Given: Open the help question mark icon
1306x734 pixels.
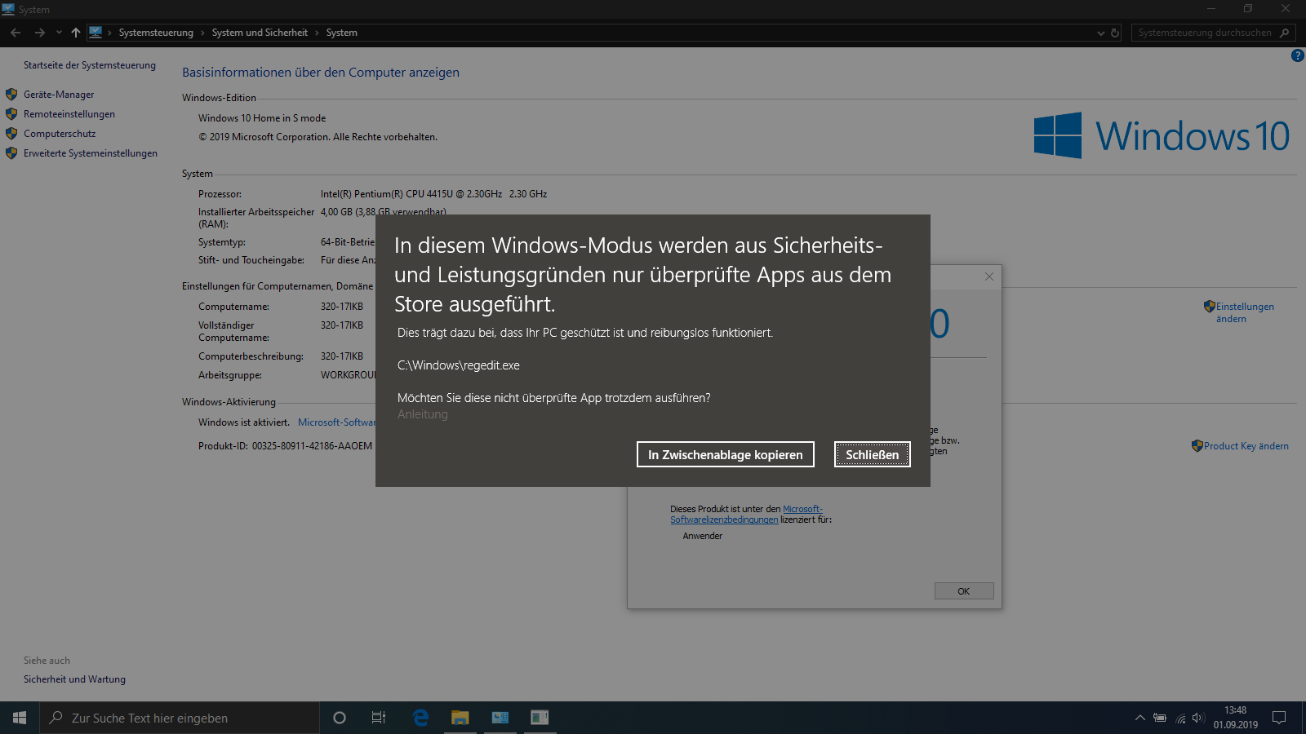Looking at the screenshot, I should pyautogui.click(x=1297, y=55).
